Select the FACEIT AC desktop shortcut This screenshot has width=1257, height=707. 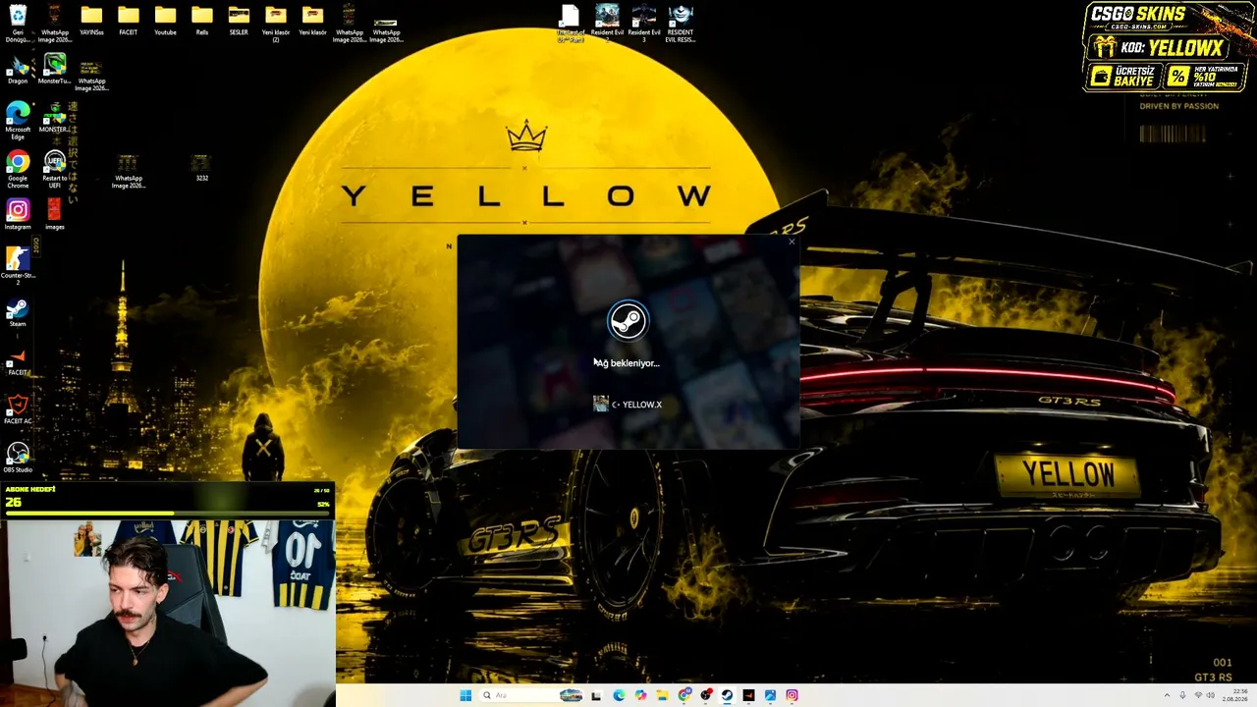[18, 409]
